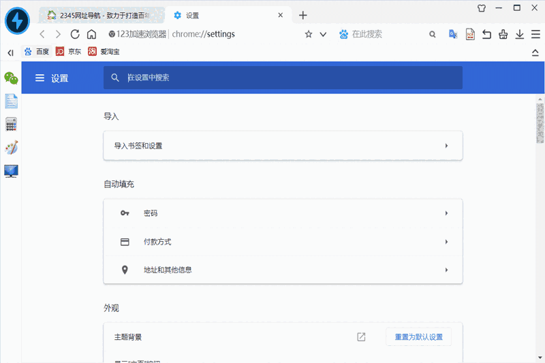Expand the 付款方式 payment methods row
545x363 pixels.
(x=283, y=242)
